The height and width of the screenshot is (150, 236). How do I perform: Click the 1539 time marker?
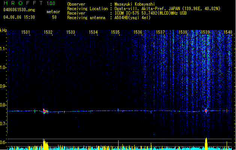(x=206, y=32)
